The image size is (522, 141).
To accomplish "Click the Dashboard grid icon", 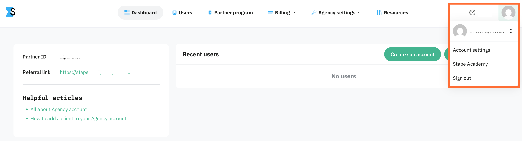I will [127, 12].
